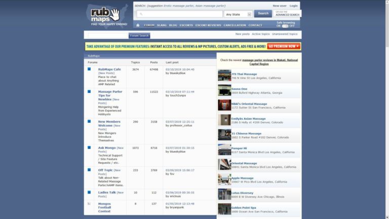Click the home icon in navigation bar
Image resolution: width=389 pixels, height=219 pixels.
[138, 25]
